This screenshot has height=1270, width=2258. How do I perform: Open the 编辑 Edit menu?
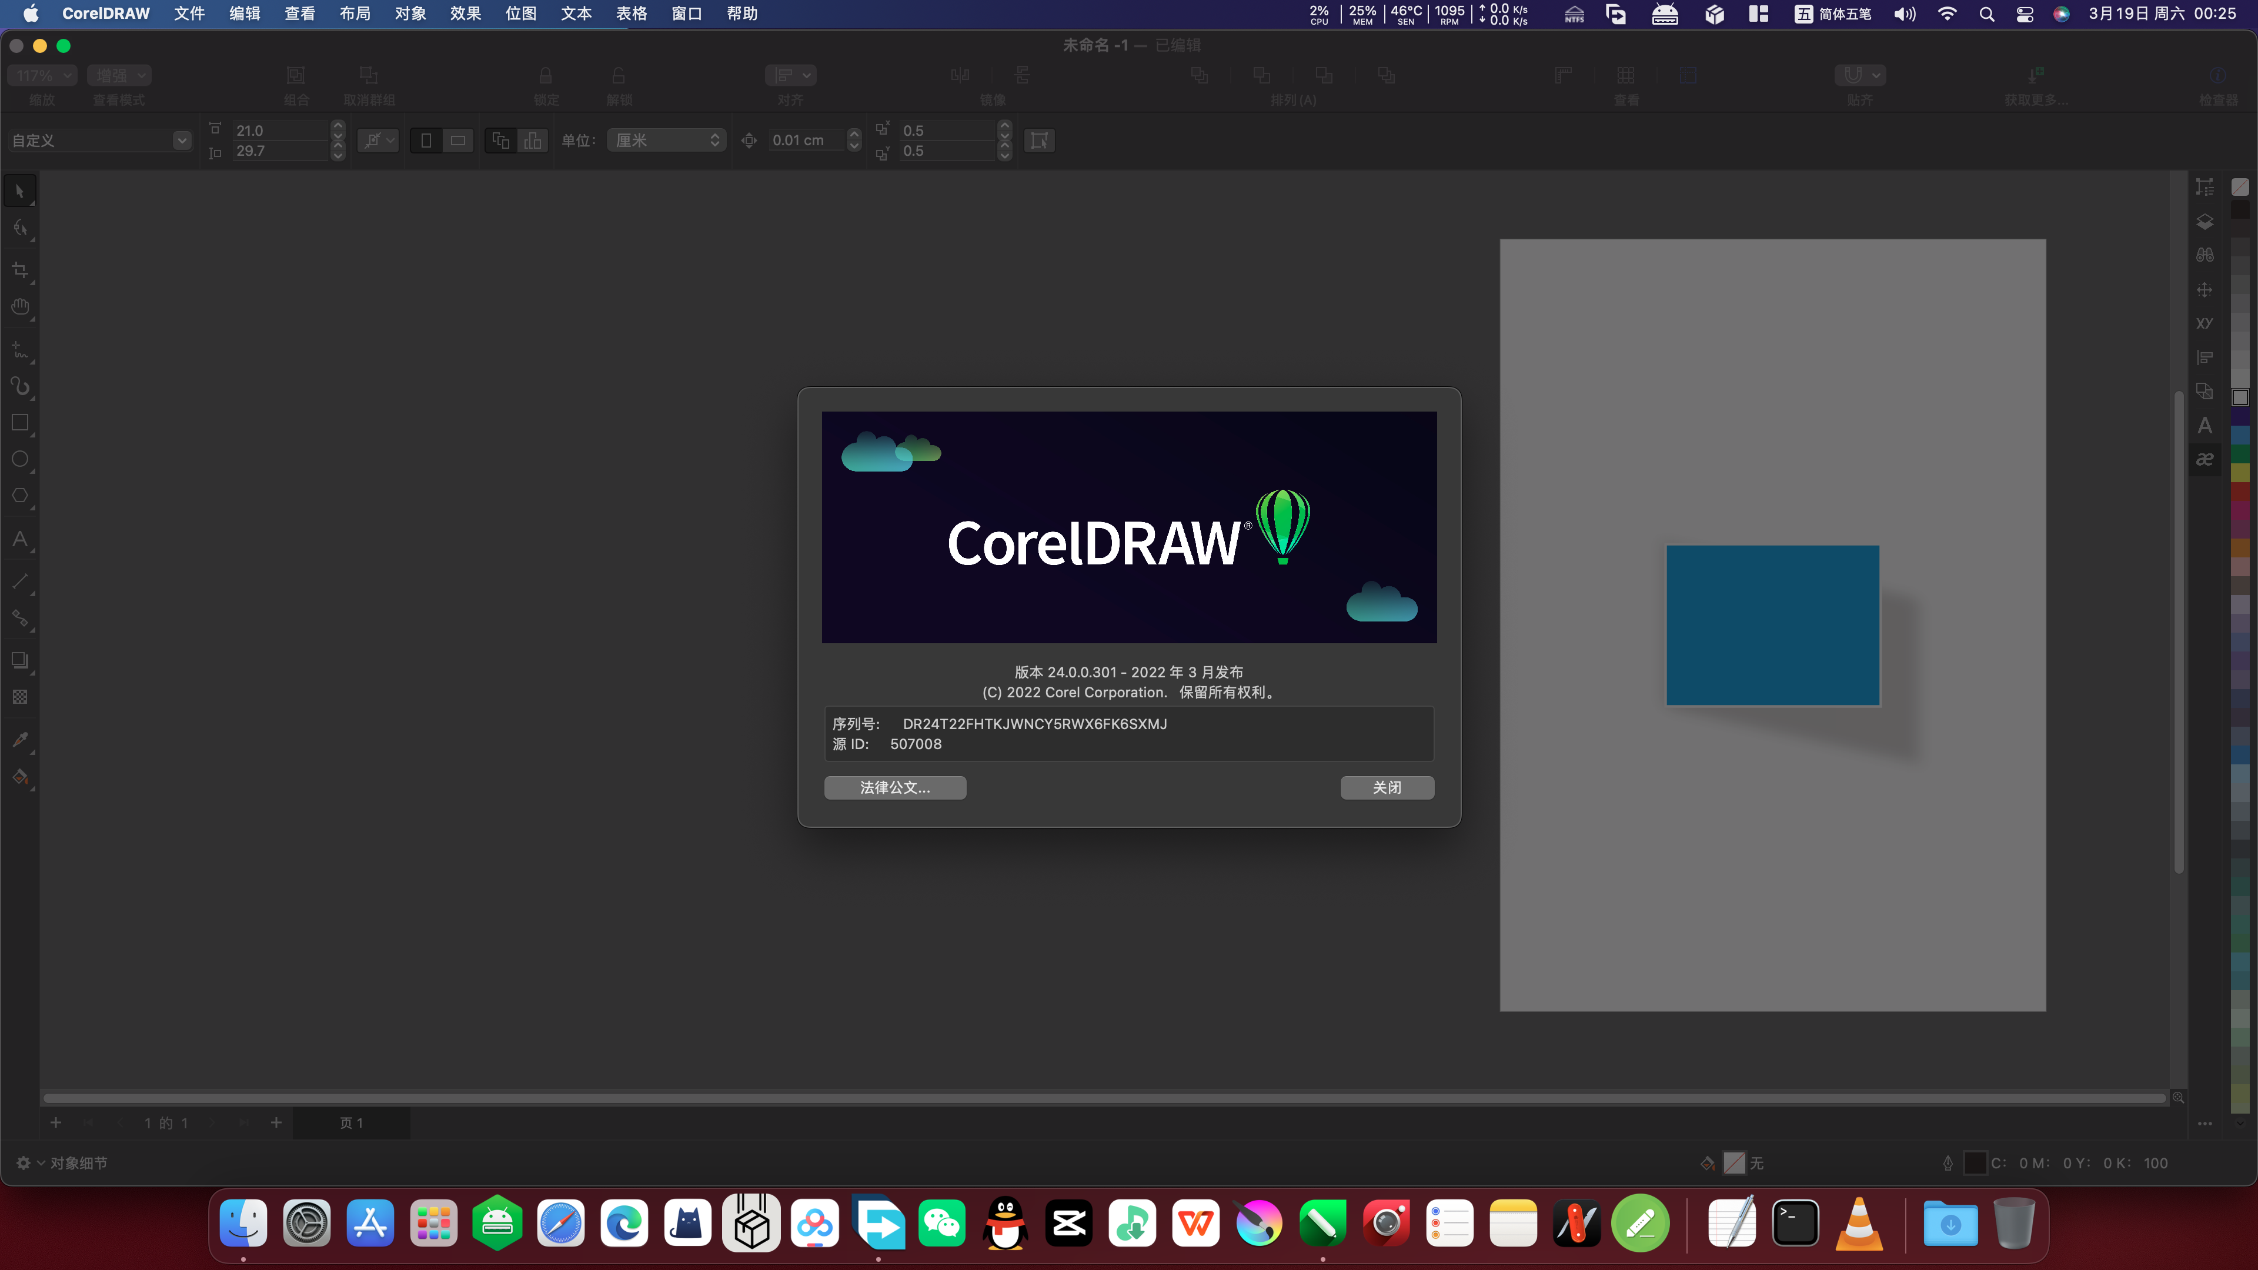click(x=245, y=13)
